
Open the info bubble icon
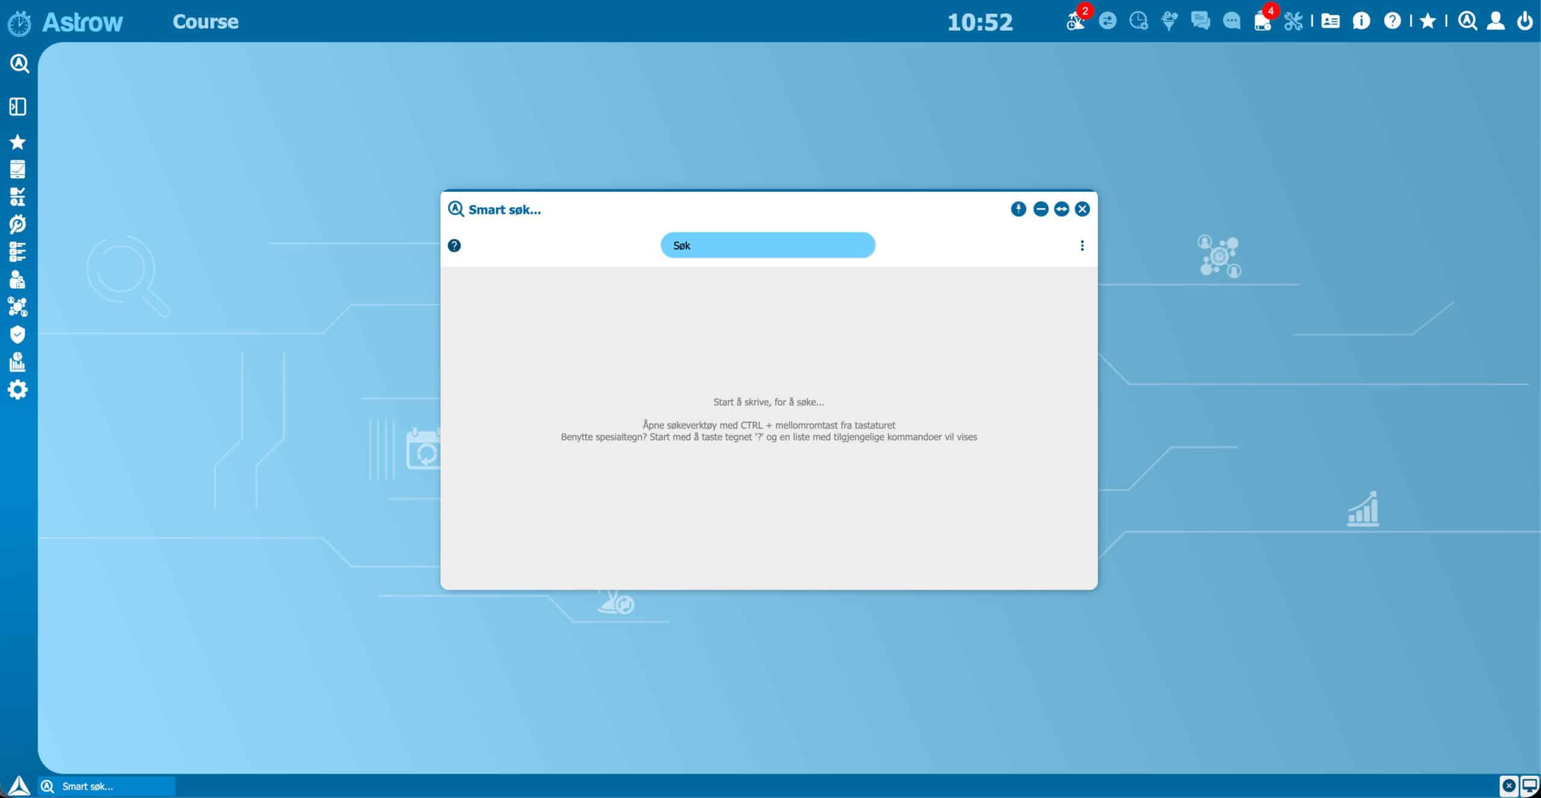pyautogui.click(x=1361, y=21)
